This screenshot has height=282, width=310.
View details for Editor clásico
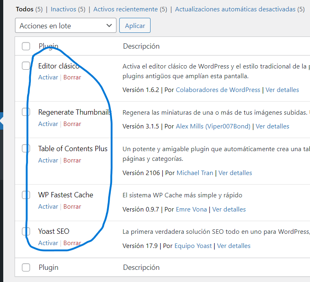282,90
